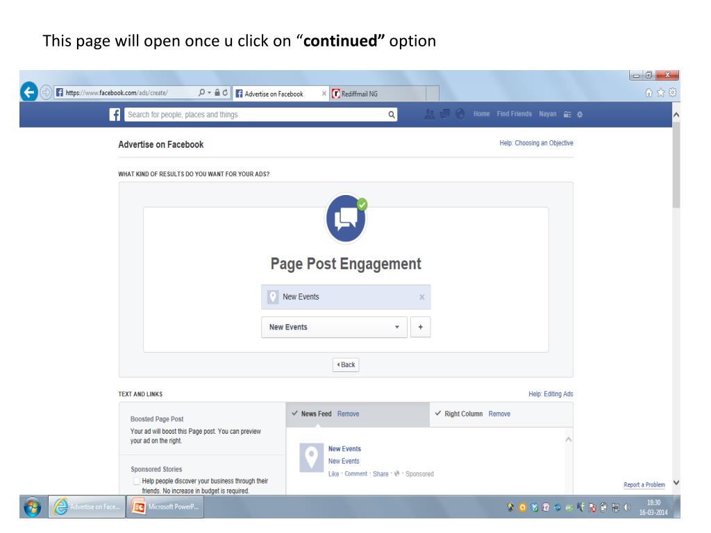
Task: Click the Like link in the ad preview
Action: [x=334, y=474]
